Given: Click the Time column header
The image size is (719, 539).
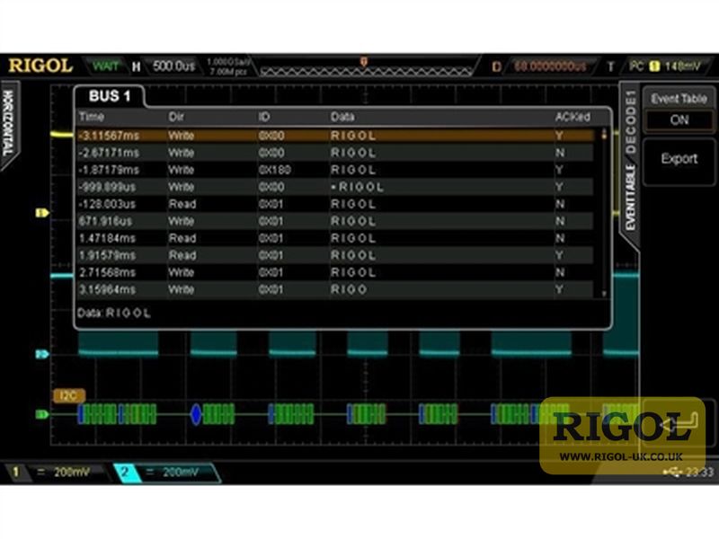Looking at the screenshot, I should tap(92, 117).
